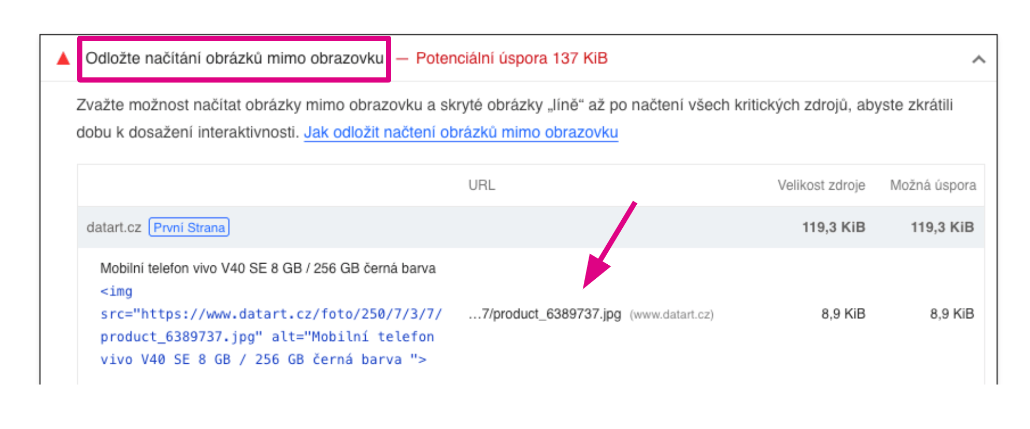Click the audit title Odložte načítání obrázků
The width and height of the screenshot is (1030, 429).
click(234, 59)
